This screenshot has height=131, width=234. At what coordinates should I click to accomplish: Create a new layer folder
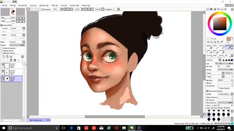click(x=11, y=57)
